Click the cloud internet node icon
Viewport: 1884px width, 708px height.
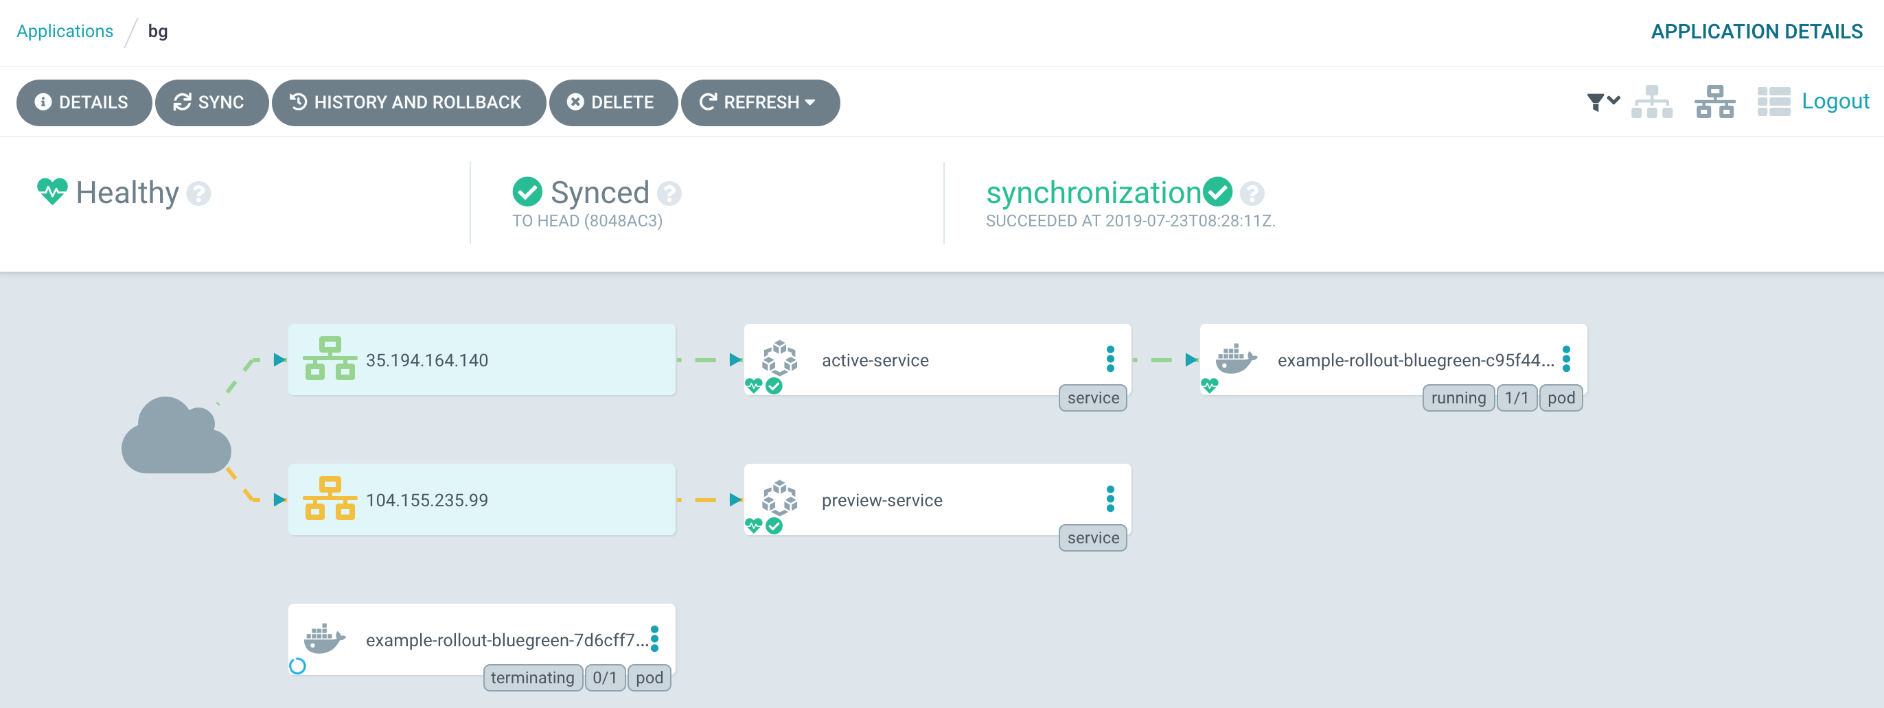pyautogui.click(x=176, y=436)
